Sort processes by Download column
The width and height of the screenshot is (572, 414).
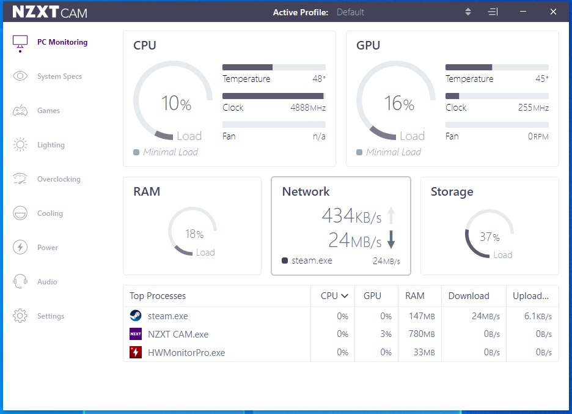(x=469, y=296)
